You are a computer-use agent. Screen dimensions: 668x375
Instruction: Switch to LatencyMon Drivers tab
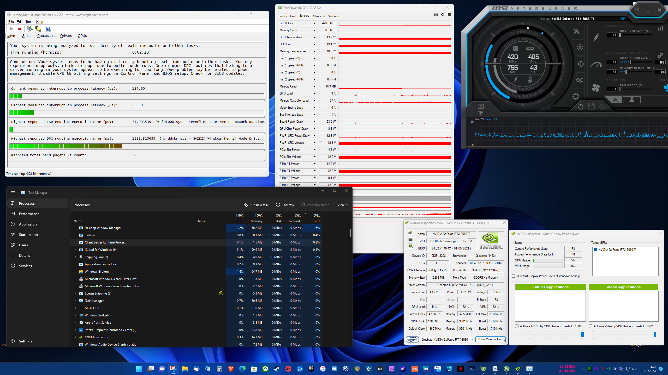[x=66, y=36]
